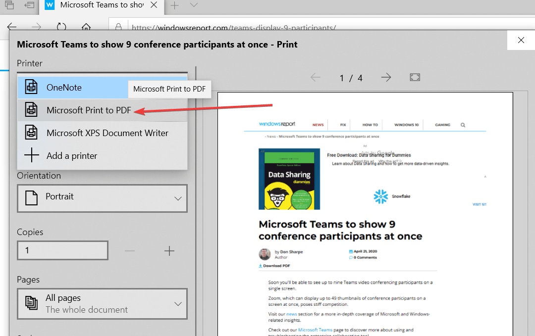Image resolution: width=535 pixels, height=336 pixels.
Task: Click the browser home icon
Action: click(x=86, y=27)
